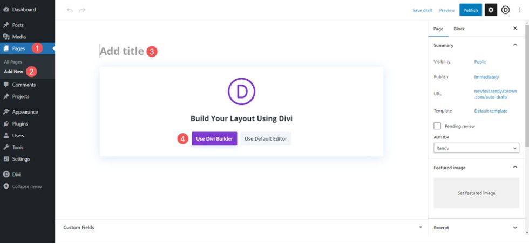Expand the Custom Fields panel

[x=421, y=227]
